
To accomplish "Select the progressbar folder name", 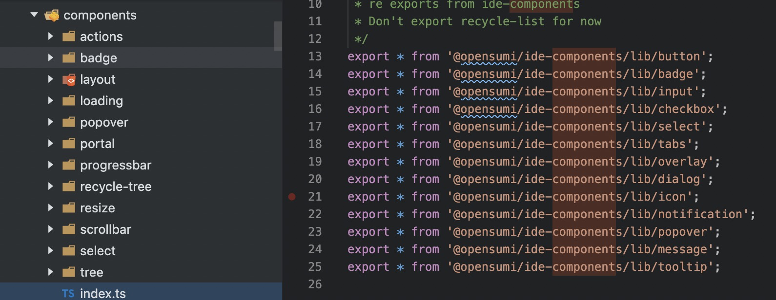I will pos(116,165).
